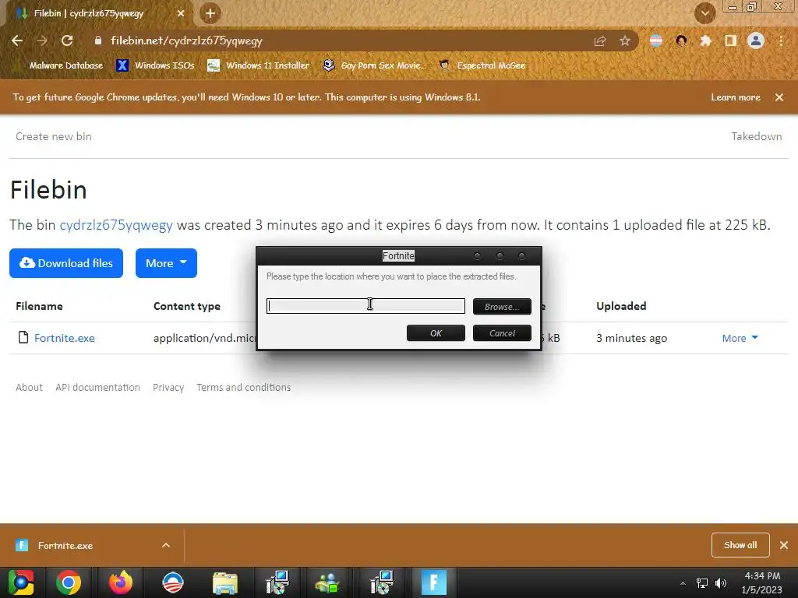Click Show all downloads
798x598 pixels.
[740, 545]
